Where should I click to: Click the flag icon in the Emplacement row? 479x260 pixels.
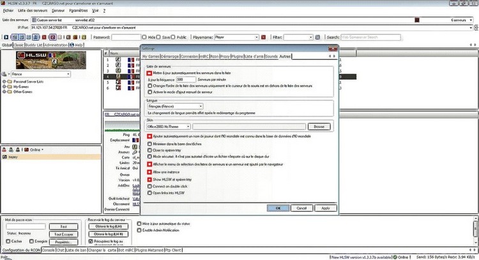135,140
